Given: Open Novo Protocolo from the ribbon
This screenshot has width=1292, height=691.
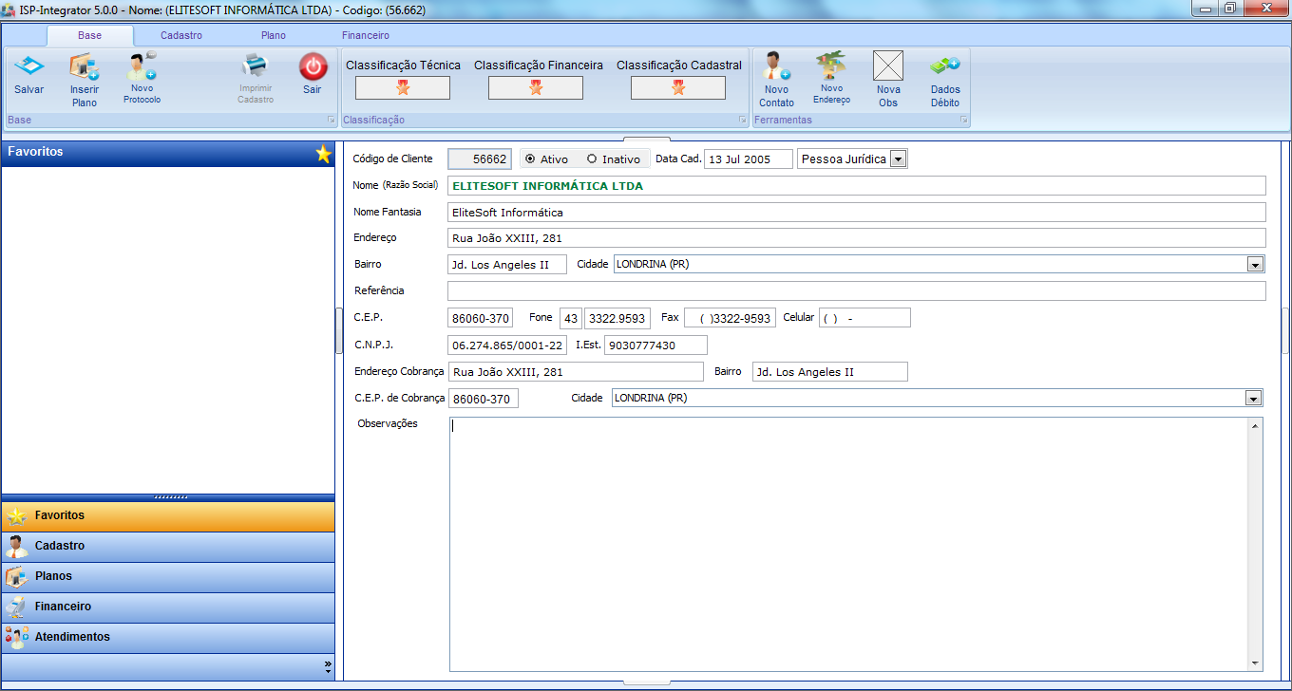Looking at the screenshot, I should (x=142, y=68).
